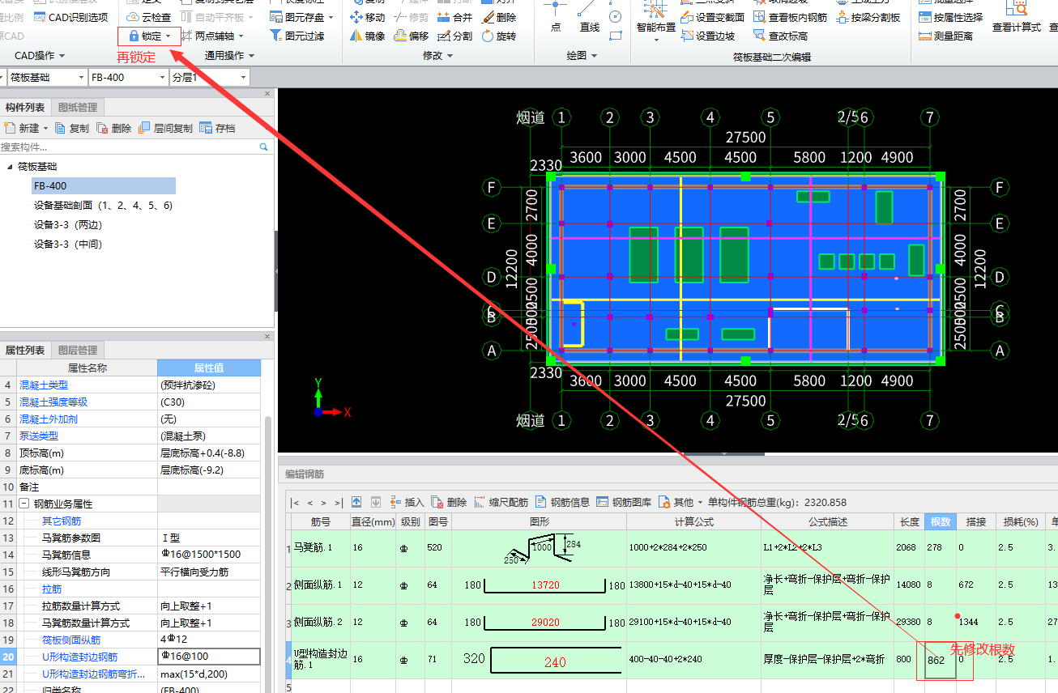Select the circle drawing tool icon
Screen dimensions: 1058x693
point(616,16)
